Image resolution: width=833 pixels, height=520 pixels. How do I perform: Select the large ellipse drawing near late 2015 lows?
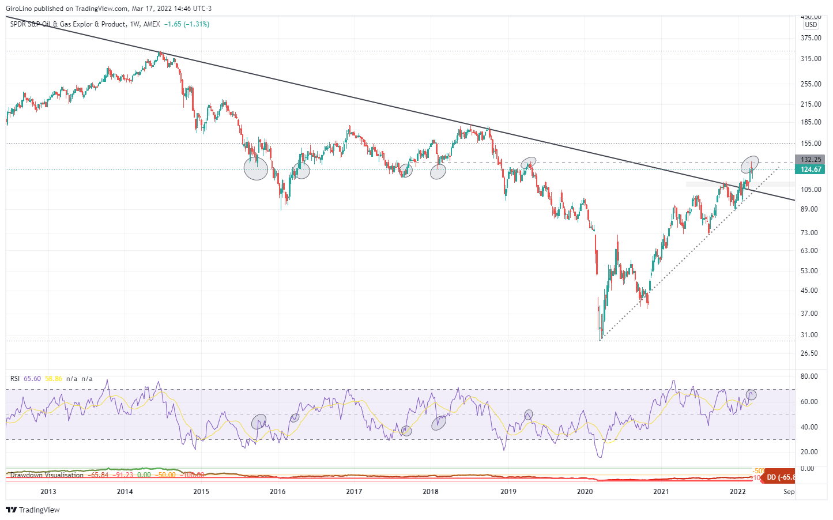(x=256, y=168)
